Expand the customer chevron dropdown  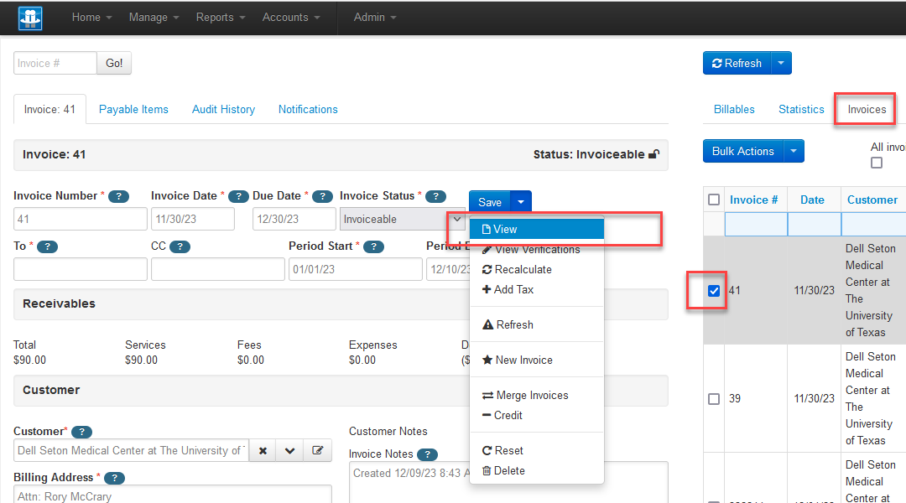(290, 450)
